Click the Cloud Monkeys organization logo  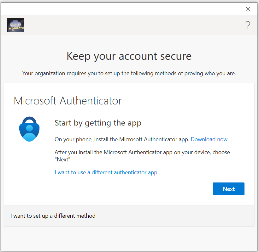point(15,25)
